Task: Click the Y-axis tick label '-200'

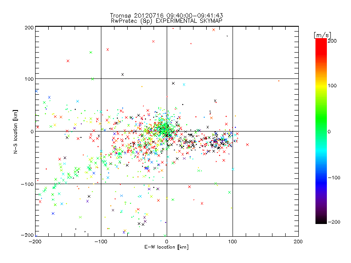Action: pos(27,235)
